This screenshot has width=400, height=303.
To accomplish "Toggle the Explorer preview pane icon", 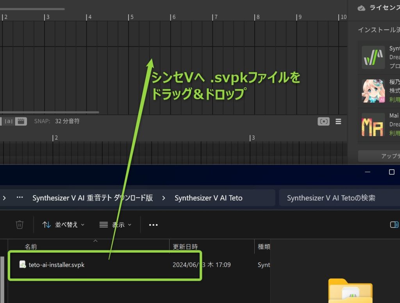I will tap(394, 225).
